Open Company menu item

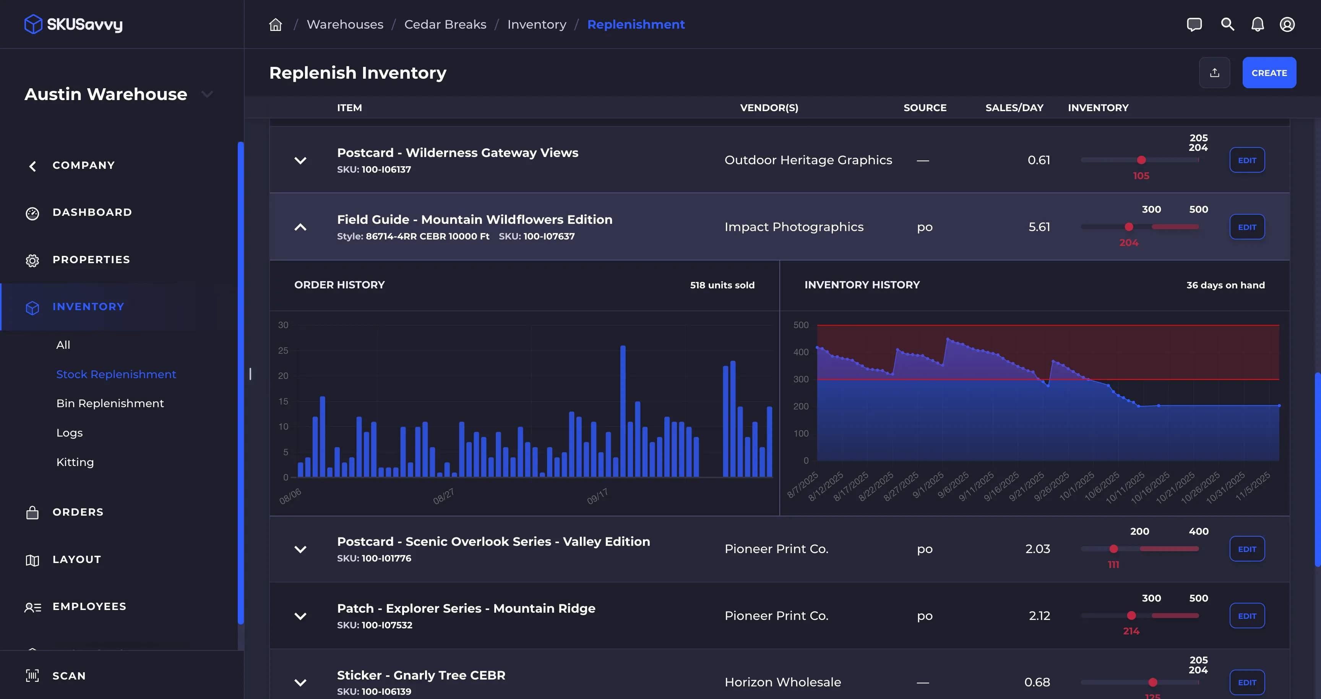84,165
